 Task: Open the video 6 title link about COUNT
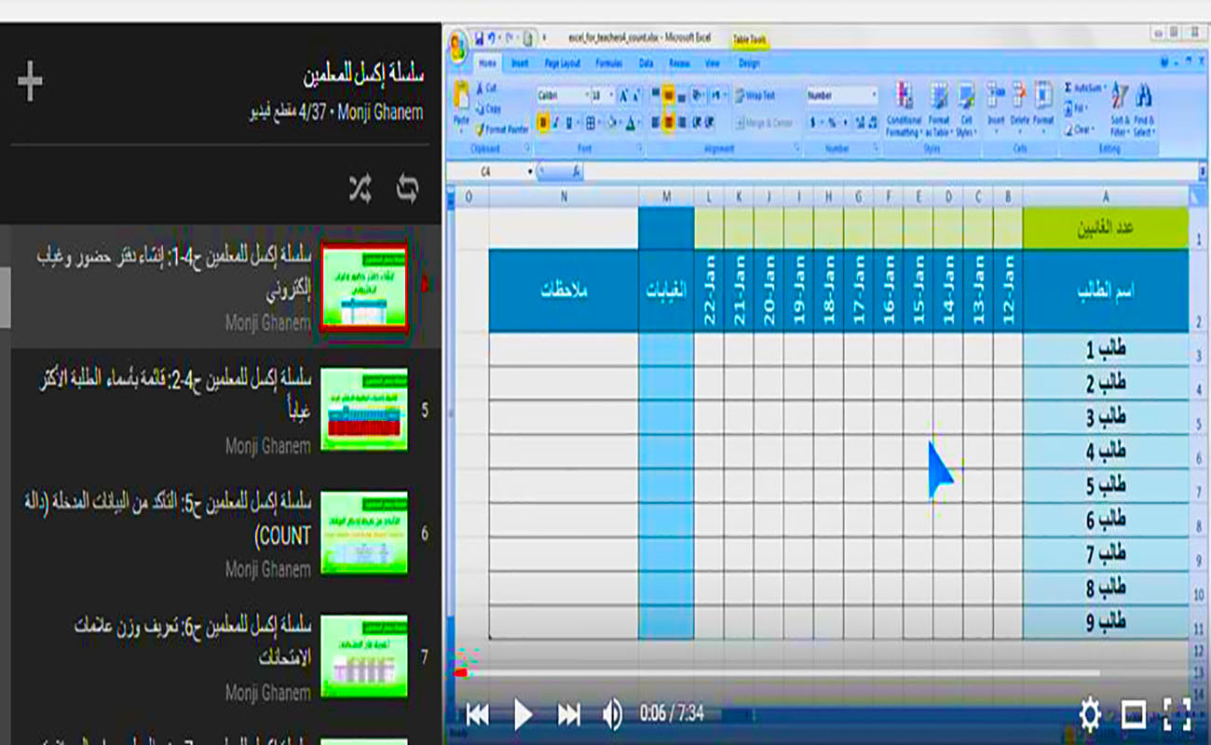tap(168, 519)
